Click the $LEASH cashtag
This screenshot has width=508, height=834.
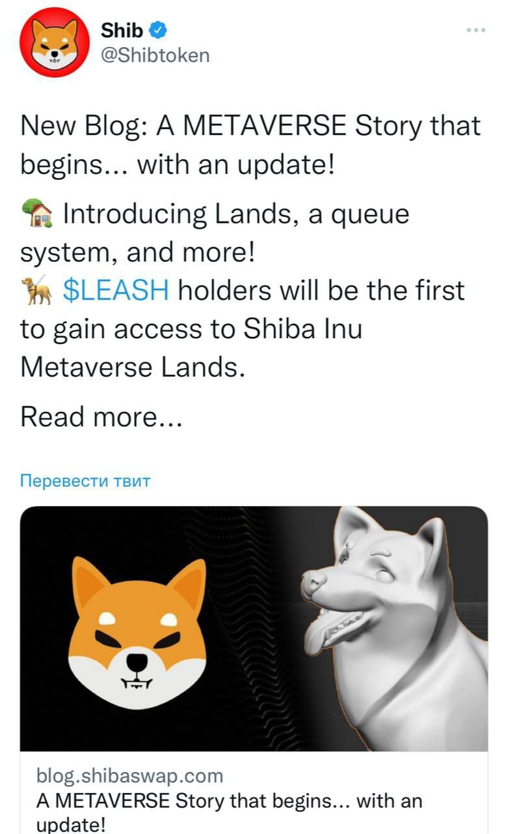point(116,290)
